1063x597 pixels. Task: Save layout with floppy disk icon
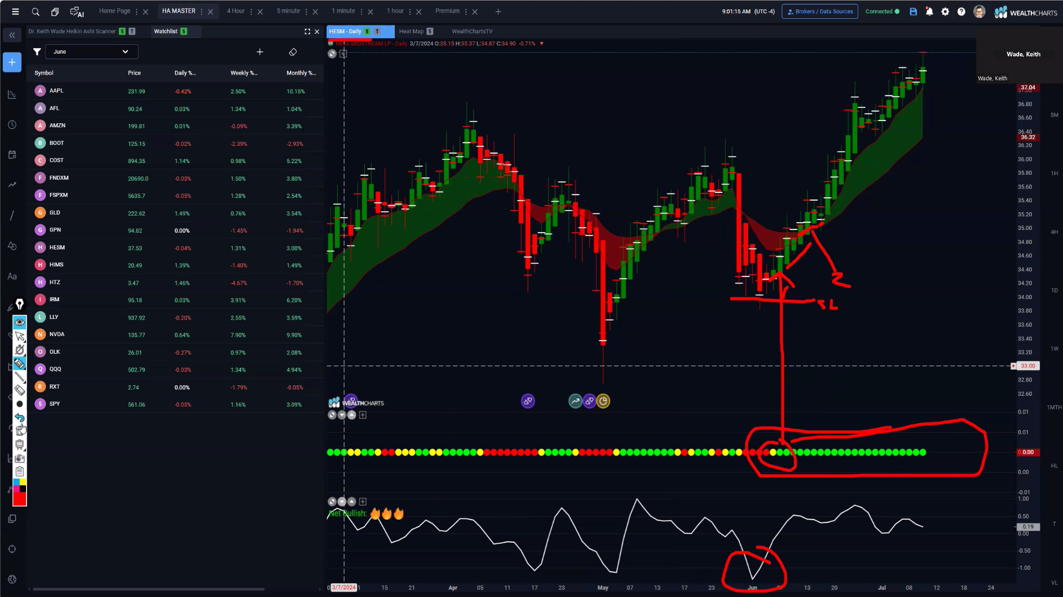pyautogui.click(x=913, y=12)
